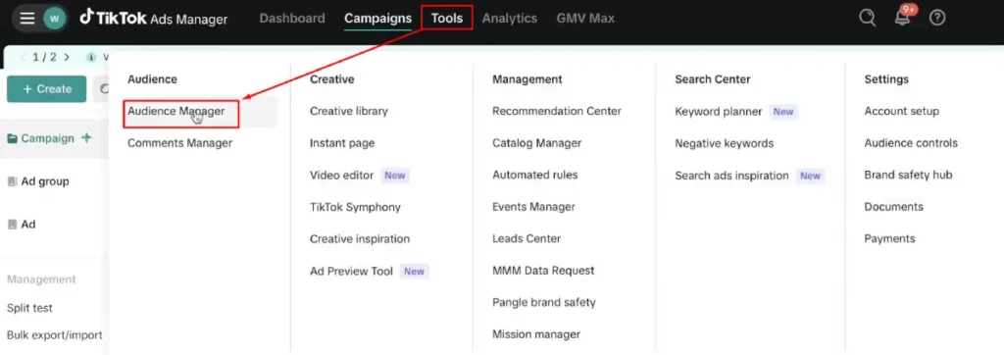This screenshot has height=355, width=1004.
Task: Open Keyword planner
Action: click(x=719, y=112)
